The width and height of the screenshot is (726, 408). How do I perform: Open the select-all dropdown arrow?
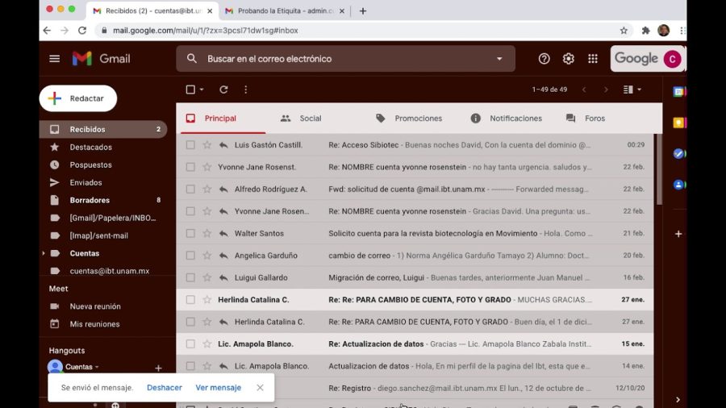pos(202,90)
